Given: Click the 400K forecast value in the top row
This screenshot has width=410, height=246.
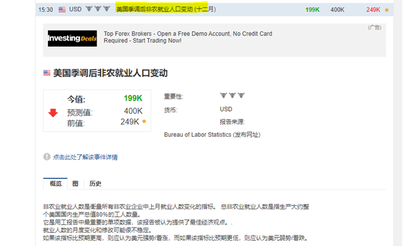Looking at the screenshot, I should 337,10.
